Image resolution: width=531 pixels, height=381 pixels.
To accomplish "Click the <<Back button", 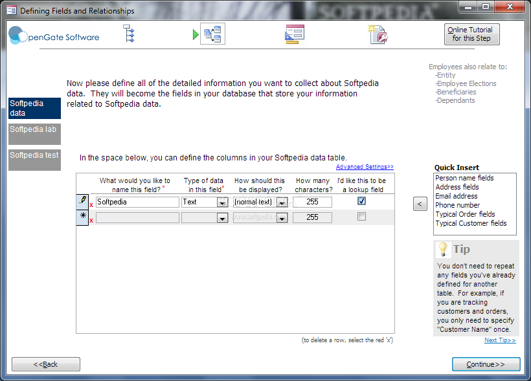I will [x=46, y=364].
